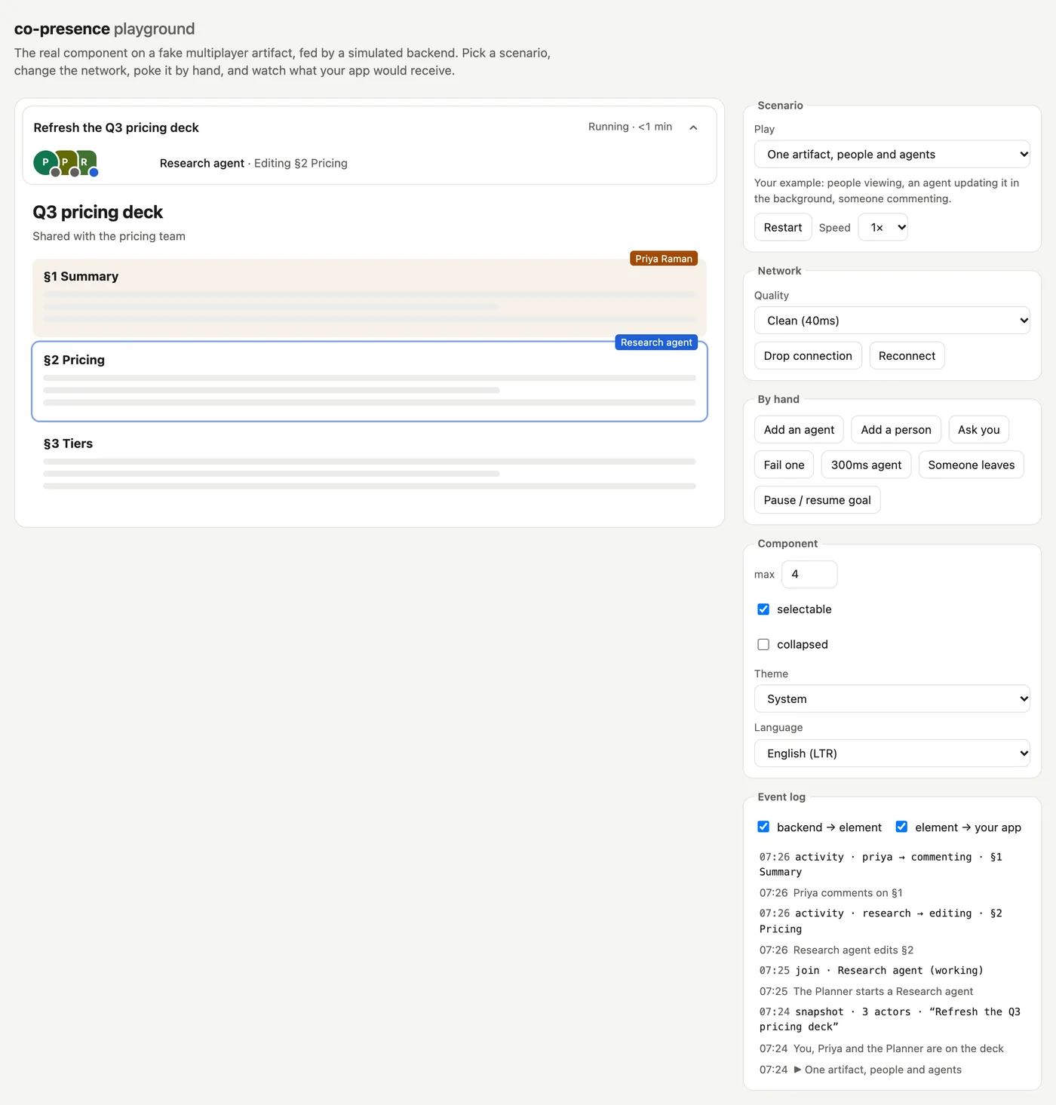Screen dimensions: 1056x1105
Task: Click the Restart button
Action: click(783, 227)
